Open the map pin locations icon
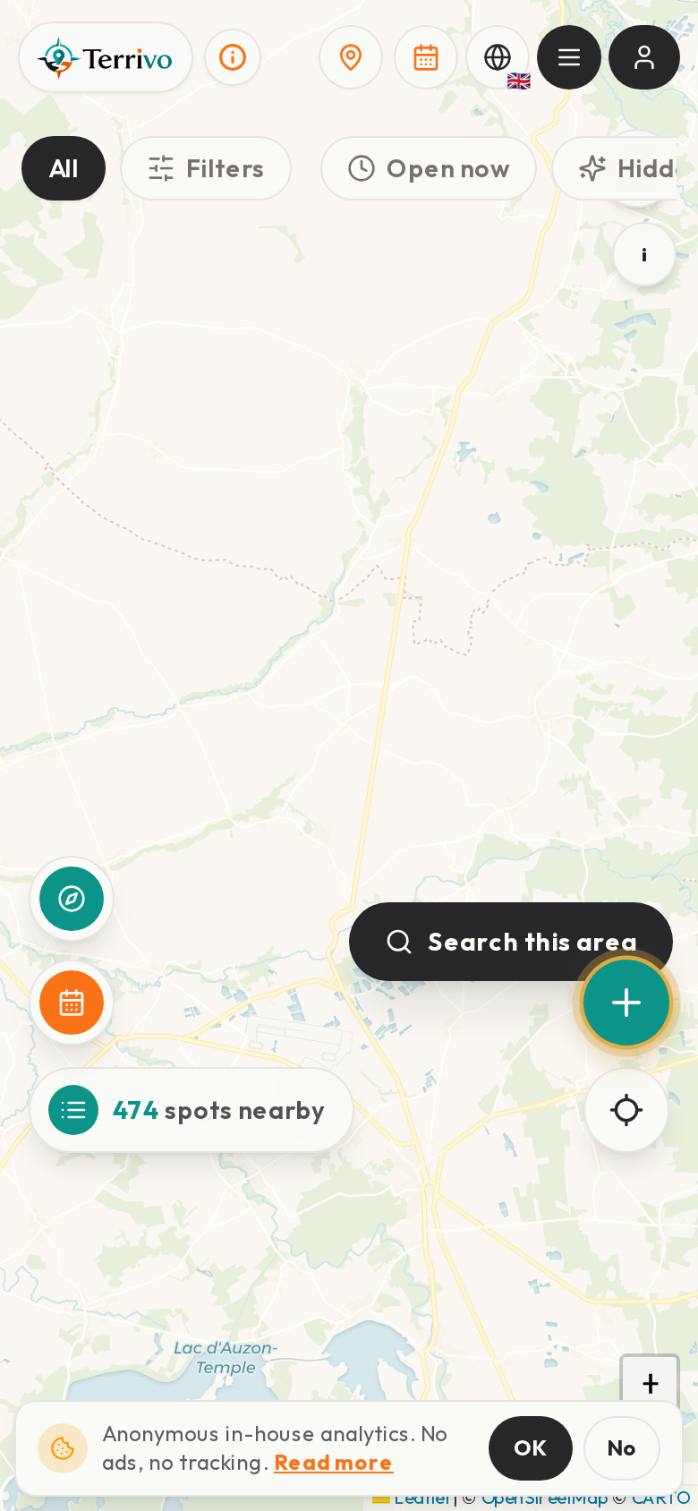 tap(351, 57)
